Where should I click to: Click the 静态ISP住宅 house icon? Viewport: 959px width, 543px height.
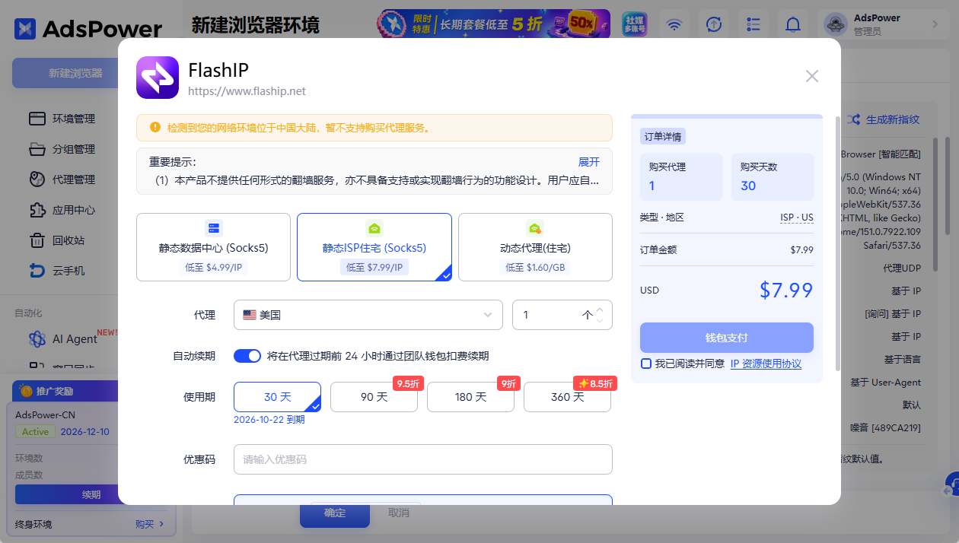tap(374, 228)
